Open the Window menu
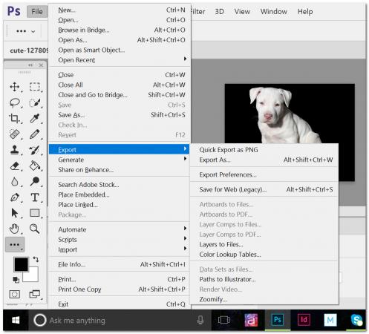Image resolution: width=369 pixels, height=334 pixels. click(x=274, y=11)
